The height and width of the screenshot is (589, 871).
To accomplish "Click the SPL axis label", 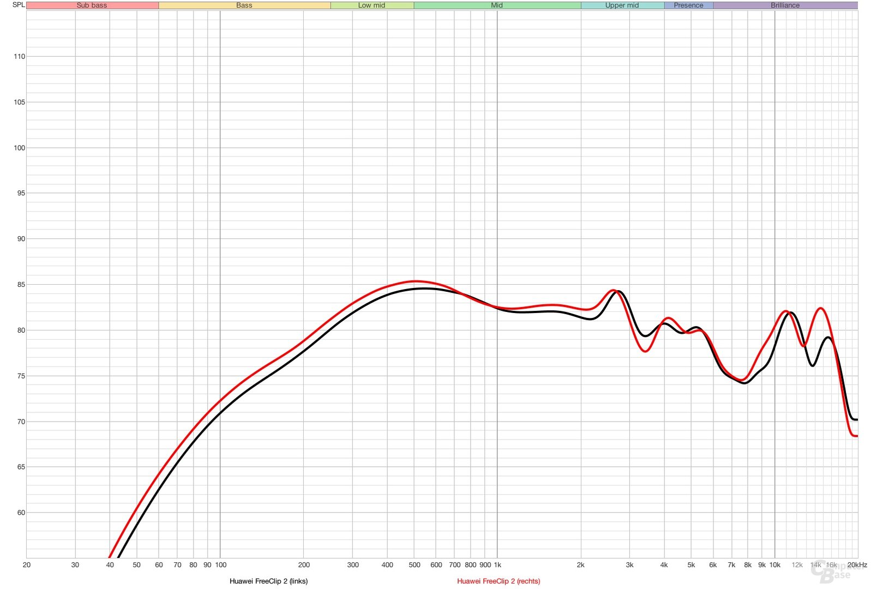I will 19,5.
